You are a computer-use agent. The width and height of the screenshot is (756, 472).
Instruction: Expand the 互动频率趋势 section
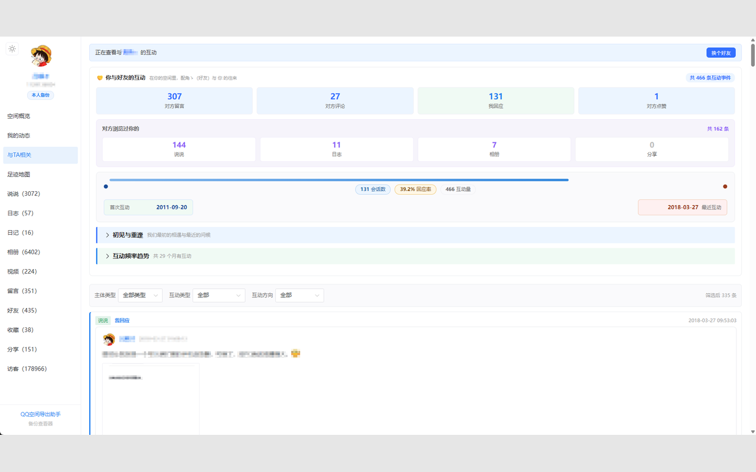415,256
